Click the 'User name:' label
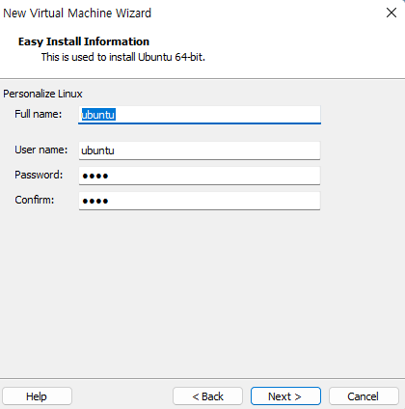The height and width of the screenshot is (409, 405). coord(41,150)
